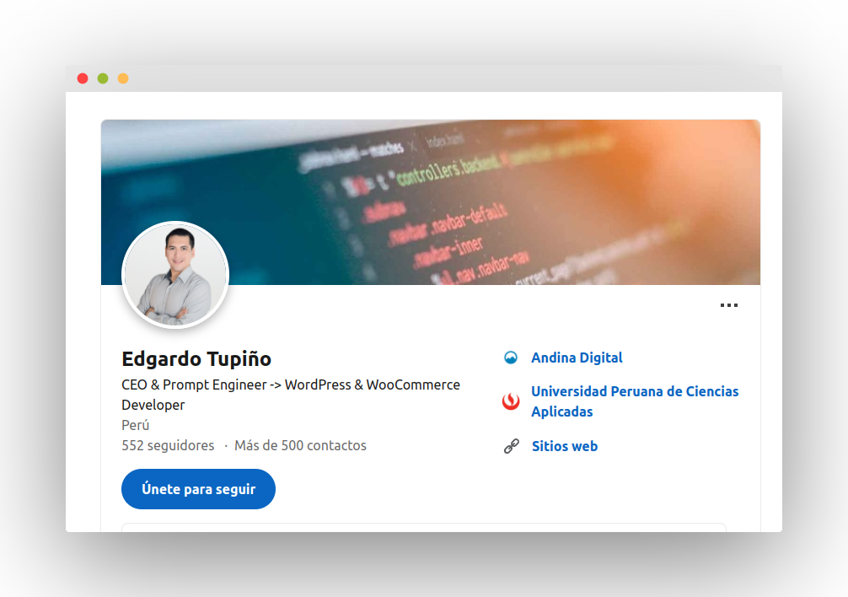
Task: Click the partially visible card below follow button
Action: [424, 527]
